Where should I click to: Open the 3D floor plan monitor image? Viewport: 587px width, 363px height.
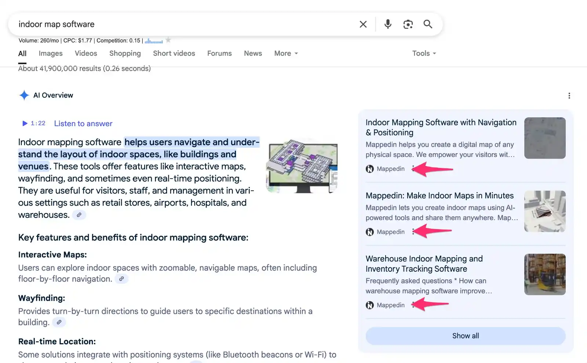click(x=302, y=166)
